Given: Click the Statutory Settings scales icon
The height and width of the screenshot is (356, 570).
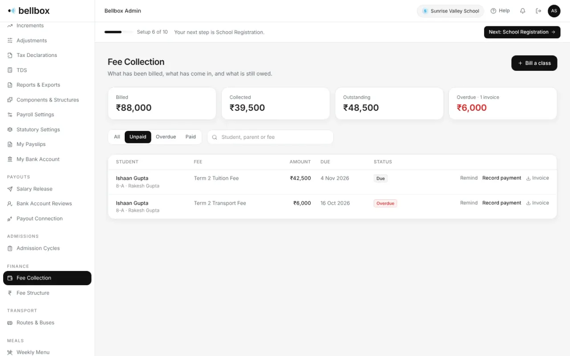Looking at the screenshot, I should (x=10, y=129).
